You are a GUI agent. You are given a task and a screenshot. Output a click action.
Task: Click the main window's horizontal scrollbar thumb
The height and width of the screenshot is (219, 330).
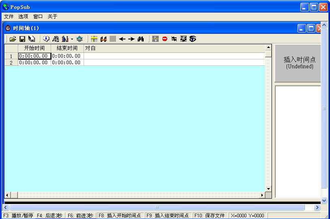[x=157, y=207]
